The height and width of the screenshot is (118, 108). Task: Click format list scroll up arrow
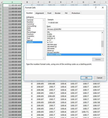pyautogui.click(x=102, y=32)
